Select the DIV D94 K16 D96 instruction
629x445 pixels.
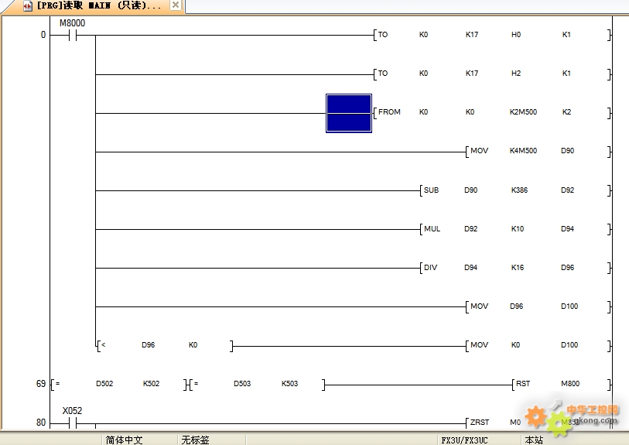pyautogui.click(x=515, y=268)
